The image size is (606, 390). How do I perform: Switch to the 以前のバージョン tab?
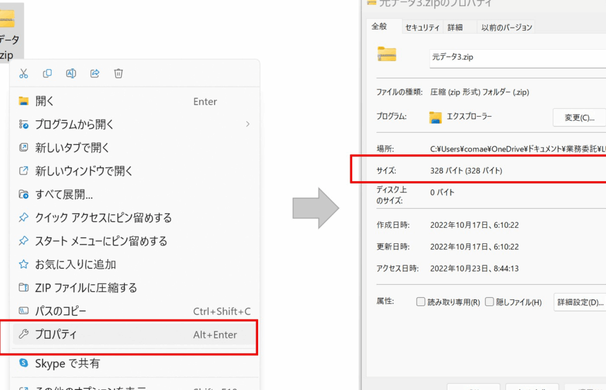tap(507, 27)
